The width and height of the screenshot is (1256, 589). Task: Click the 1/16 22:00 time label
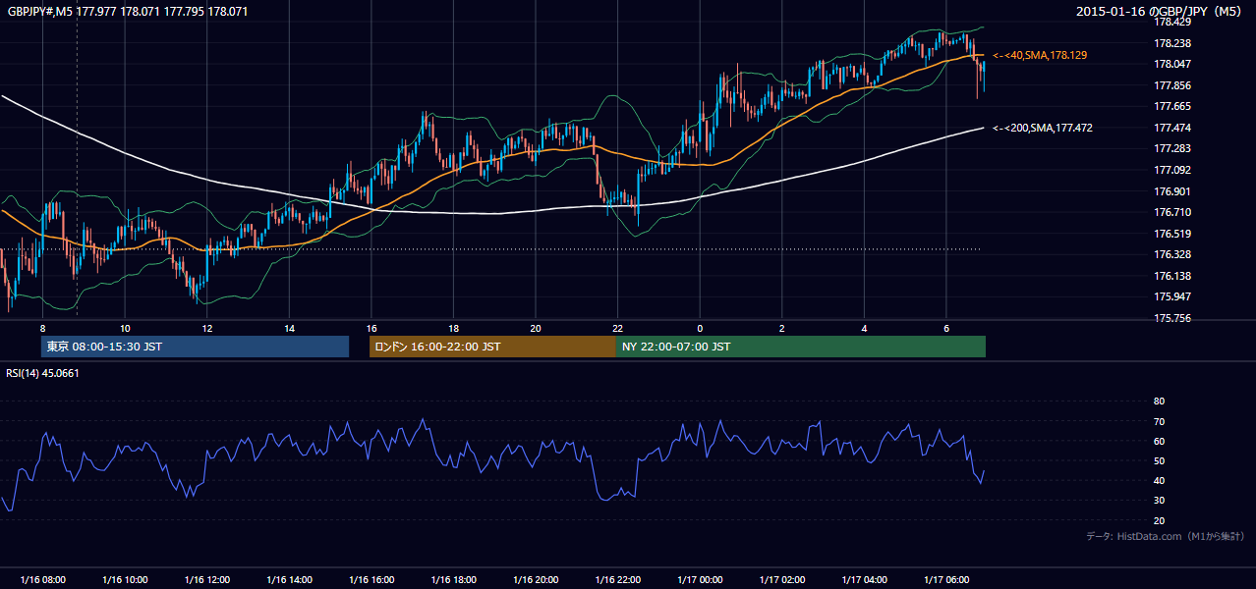(x=618, y=579)
